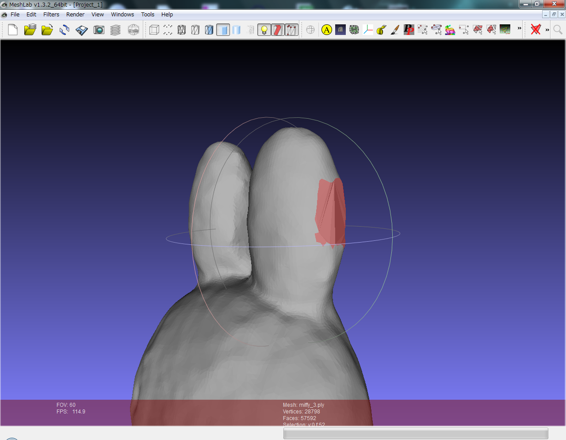Open the Edit menu
Screen dimensions: 566x440
31,15
